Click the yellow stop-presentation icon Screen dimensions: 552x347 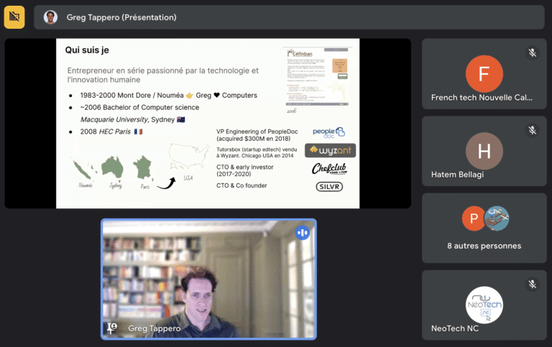(14, 17)
